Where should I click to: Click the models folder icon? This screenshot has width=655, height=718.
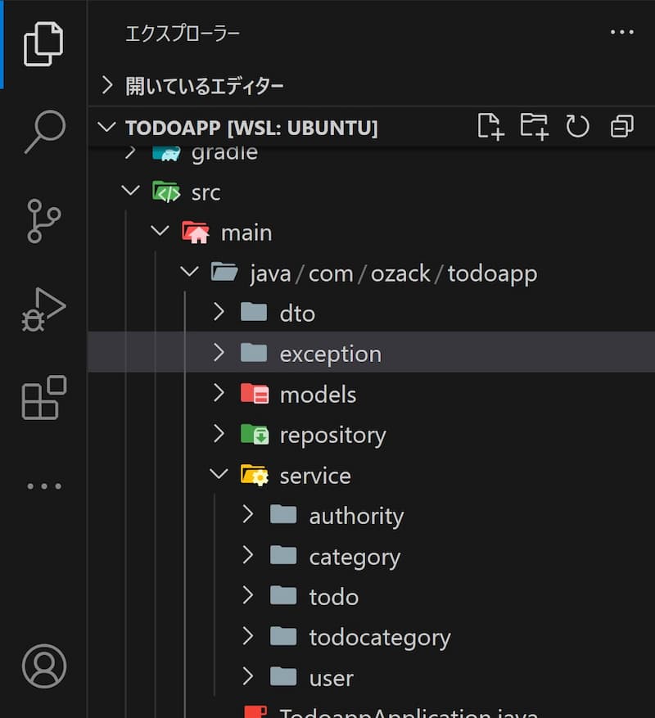tap(255, 395)
